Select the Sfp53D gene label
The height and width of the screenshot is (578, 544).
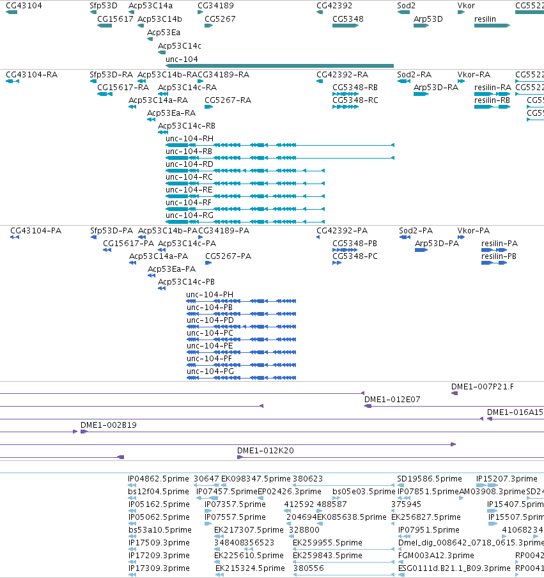point(104,6)
